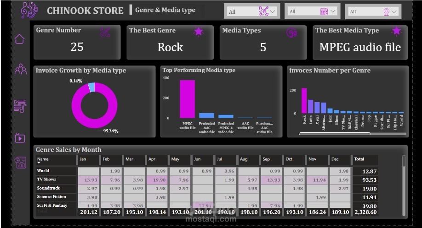Screen dimensions: 422x228
Task: Select the Sci Fi & Fantasy row name
Action: pos(52,205)
